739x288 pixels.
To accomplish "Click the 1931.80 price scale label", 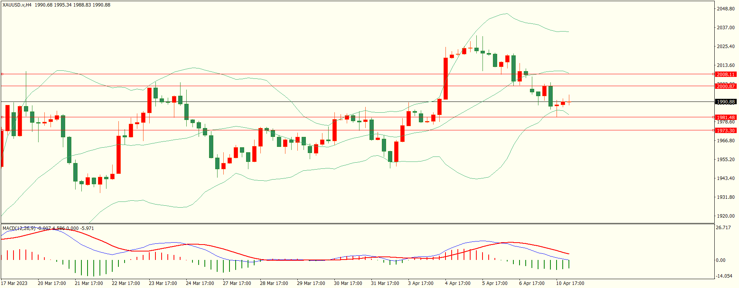I will [726, 197].
